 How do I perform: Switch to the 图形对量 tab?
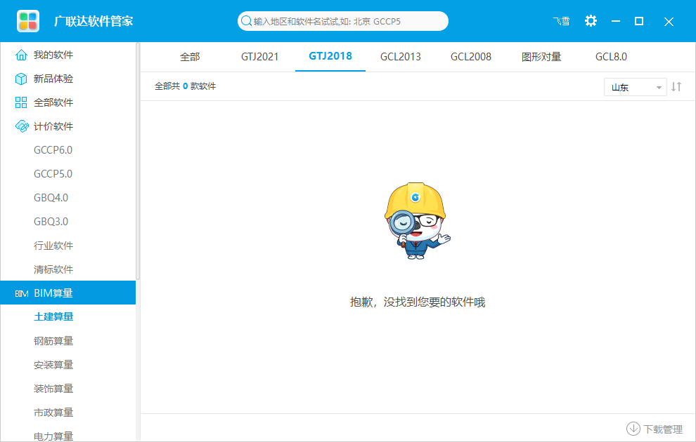point(541,57)
